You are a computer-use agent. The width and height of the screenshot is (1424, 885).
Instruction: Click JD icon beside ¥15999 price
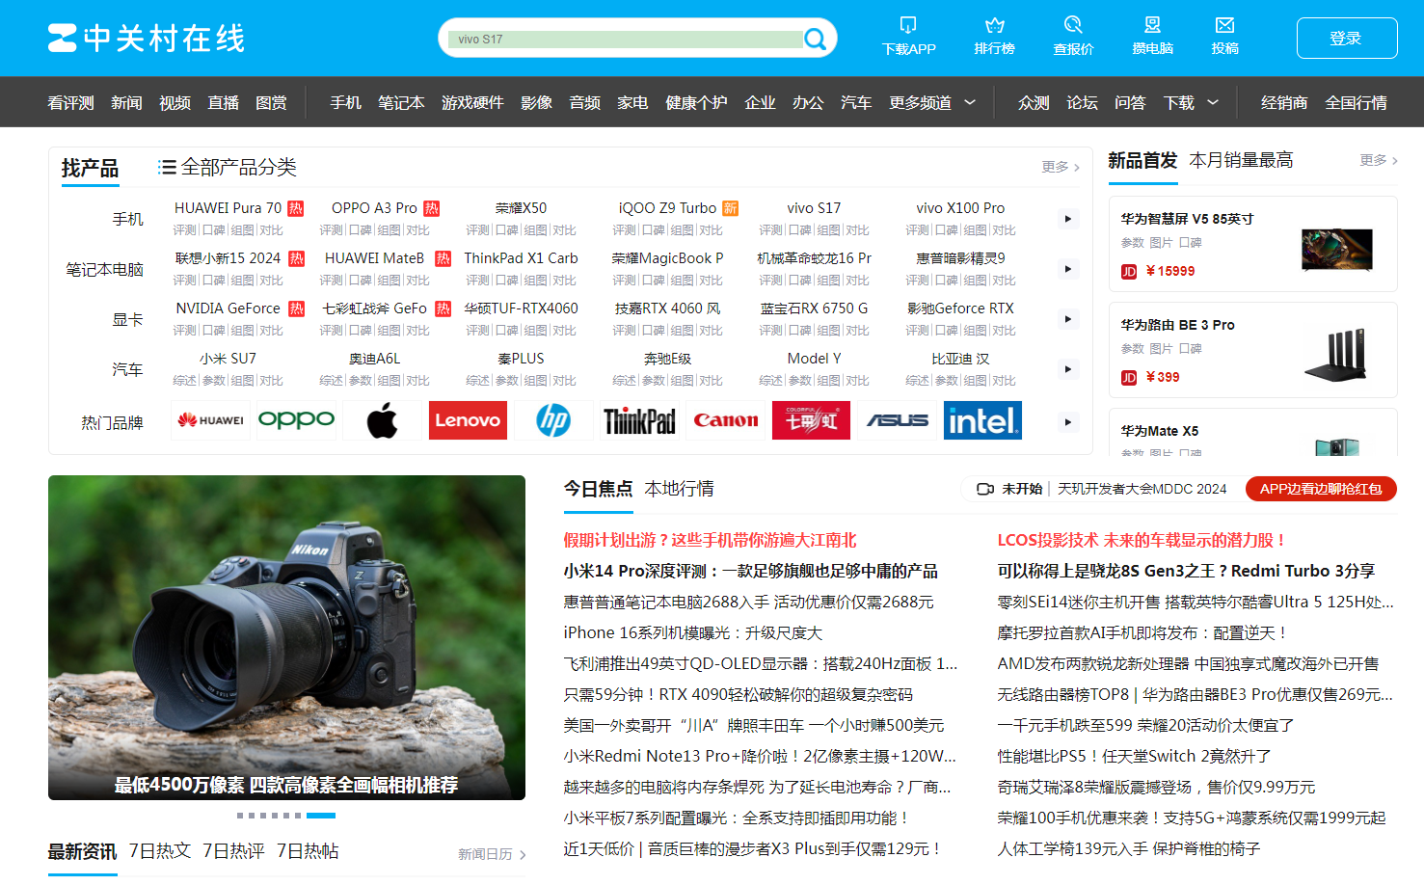pos(1129,272)
